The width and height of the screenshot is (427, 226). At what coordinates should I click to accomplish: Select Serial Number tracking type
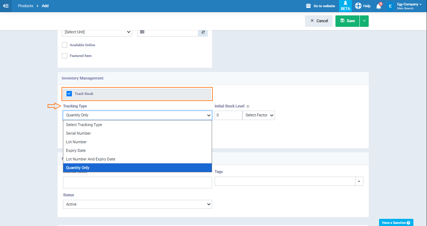(79, 133)
